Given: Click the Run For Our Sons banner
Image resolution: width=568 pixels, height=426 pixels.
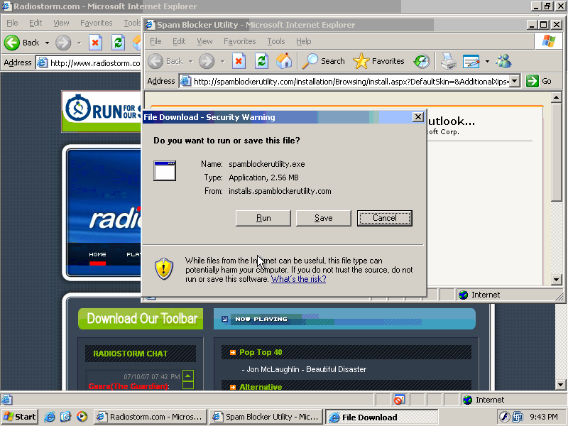Looking at the screenshot, I should tap(102, 111).
